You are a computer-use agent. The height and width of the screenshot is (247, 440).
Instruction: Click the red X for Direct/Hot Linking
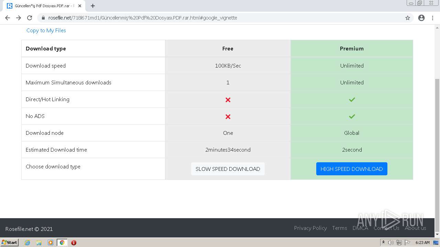click(x=228, y=100)
